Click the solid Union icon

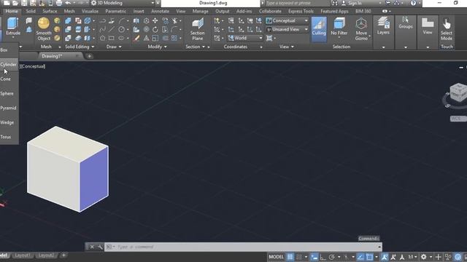point(68,20)
